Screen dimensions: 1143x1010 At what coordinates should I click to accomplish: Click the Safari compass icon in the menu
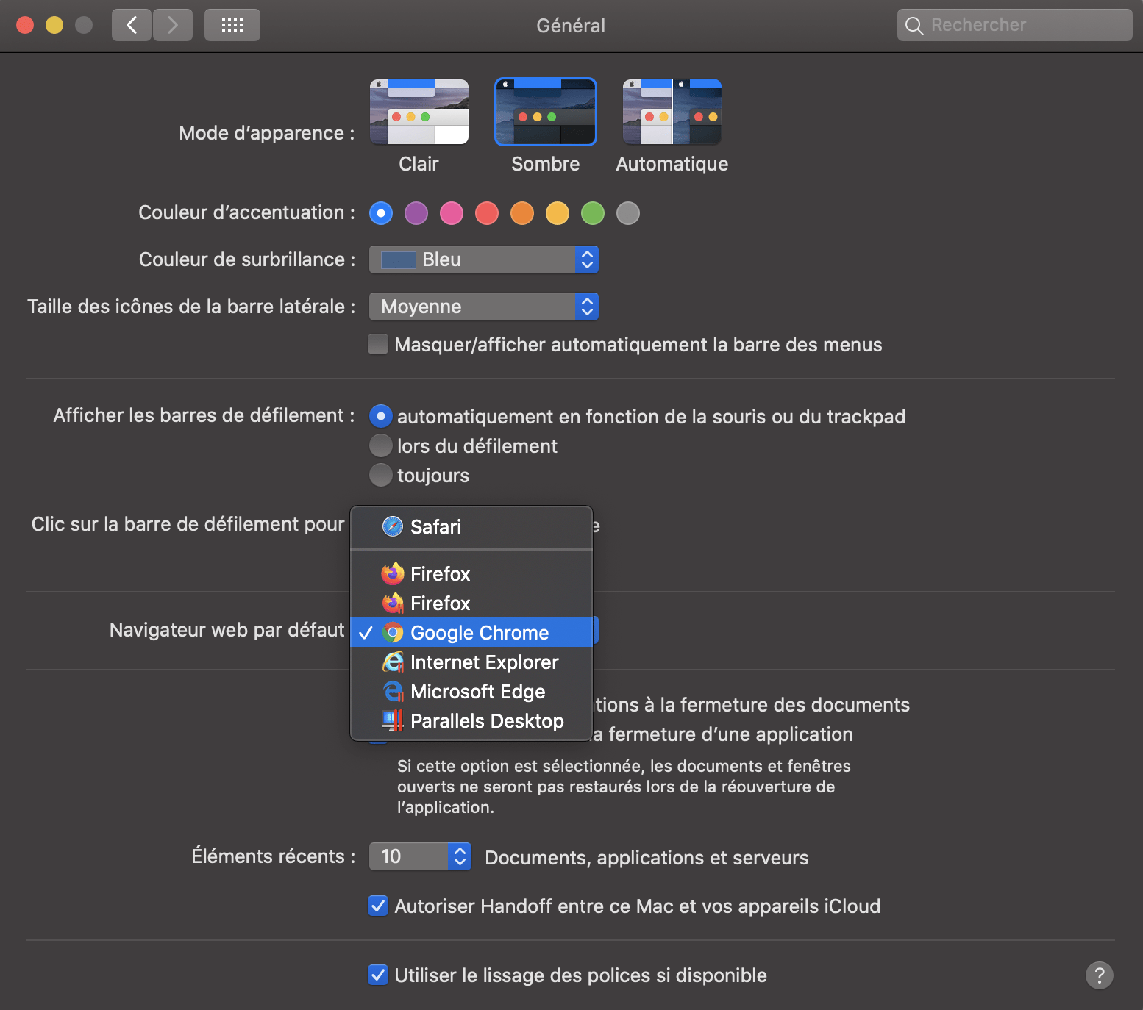393,526
